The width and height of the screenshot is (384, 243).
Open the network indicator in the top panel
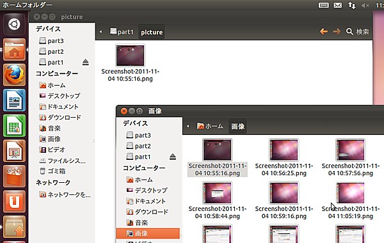coord(352,5)
